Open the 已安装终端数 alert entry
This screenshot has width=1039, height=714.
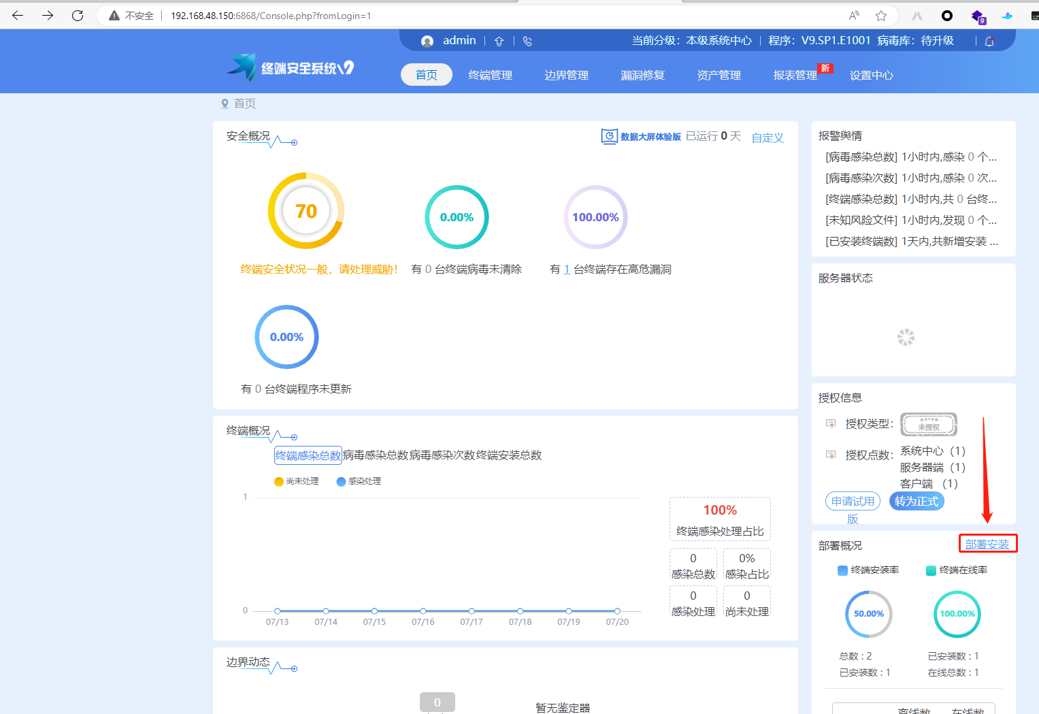911,242
